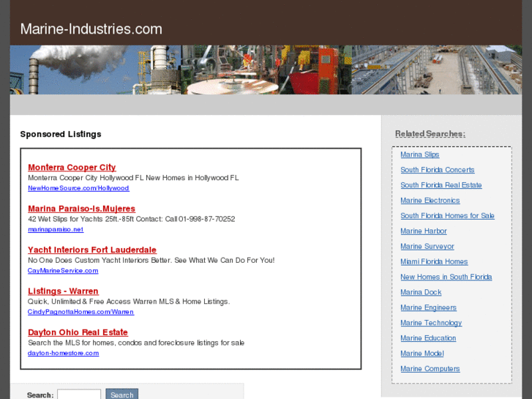
Task: Open Marine Engineers related search
Action: click(428, 307)
